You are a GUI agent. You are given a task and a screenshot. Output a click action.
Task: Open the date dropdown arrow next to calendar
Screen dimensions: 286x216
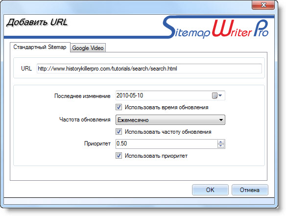(x=220, y=96)
